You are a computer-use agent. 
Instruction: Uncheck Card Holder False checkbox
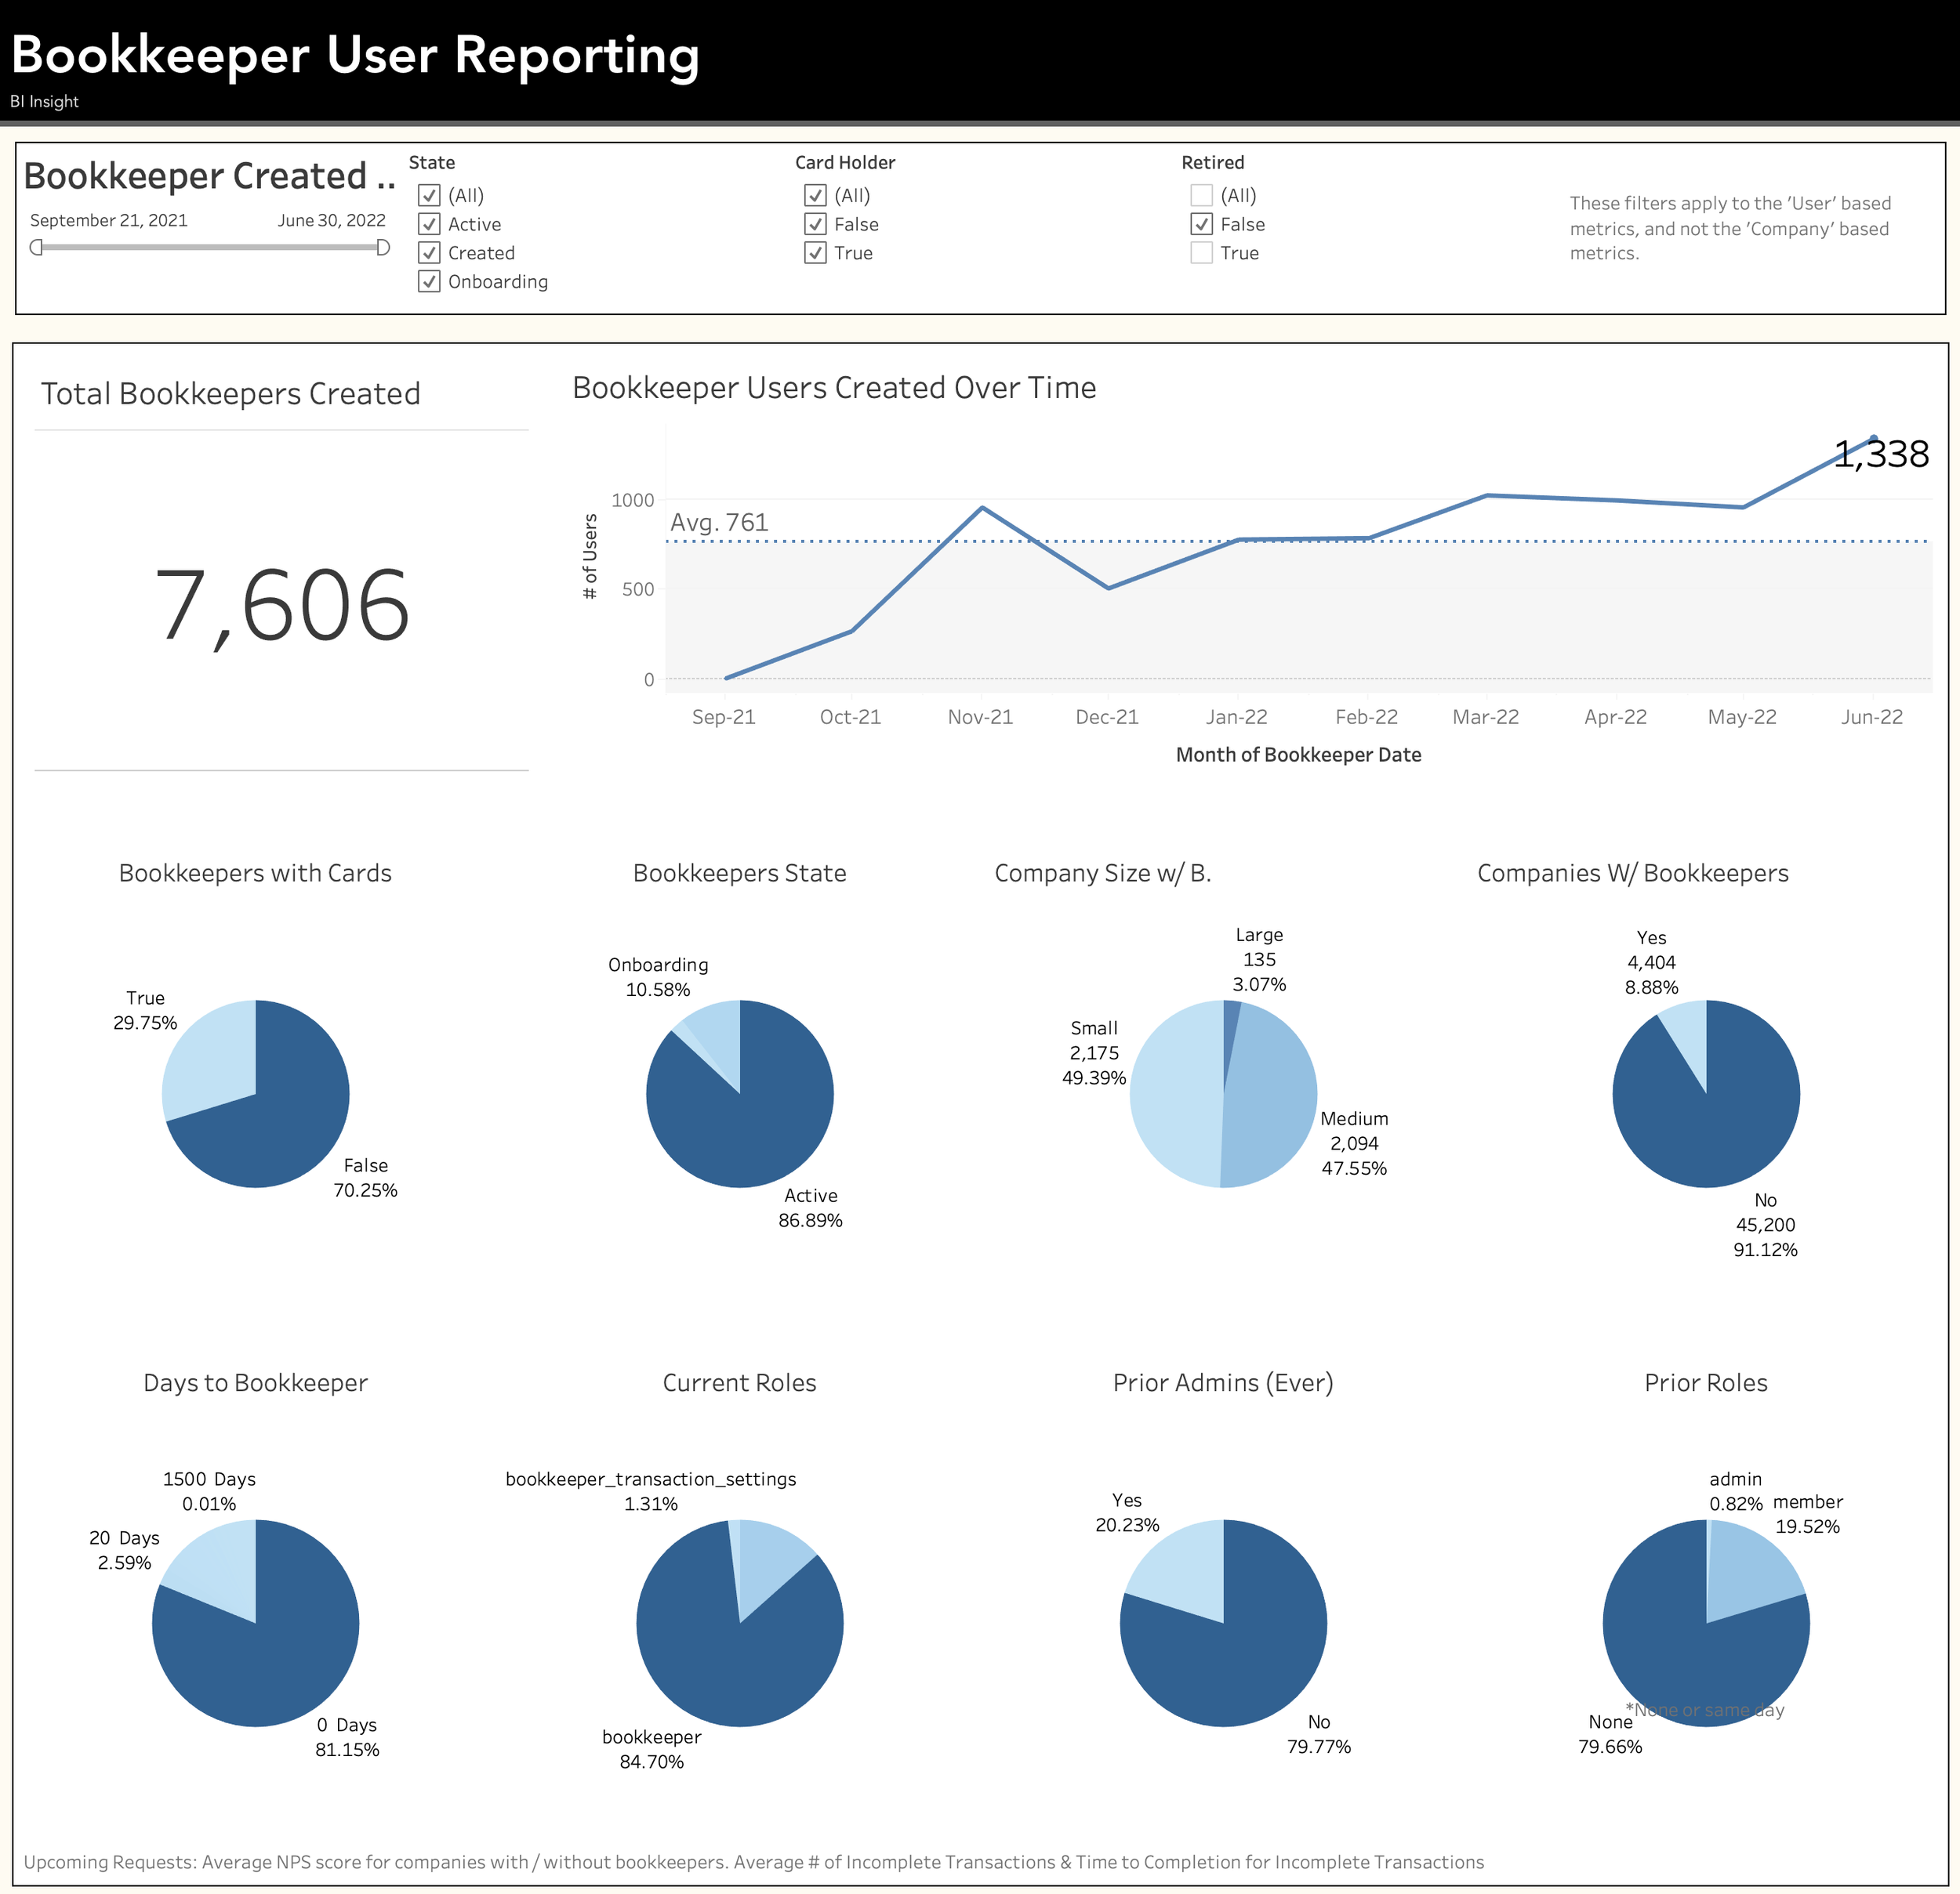[815, 224]
